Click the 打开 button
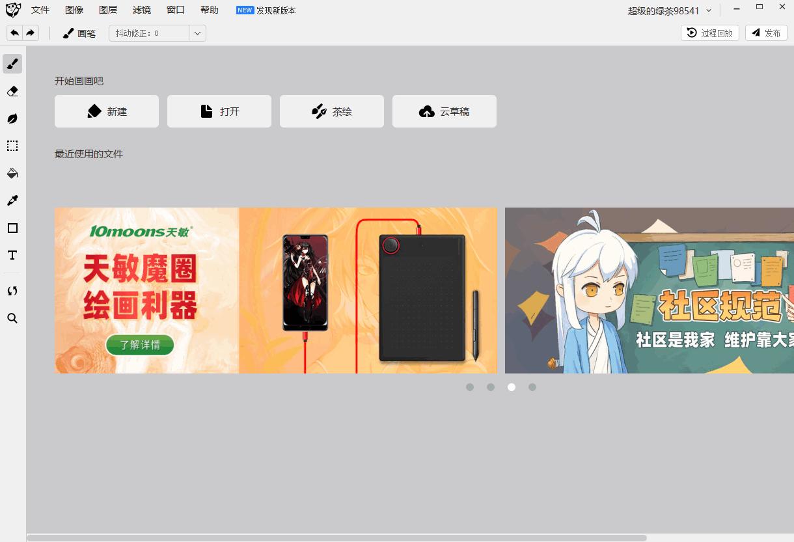This screenshot has height=542, width=794. 219,111
